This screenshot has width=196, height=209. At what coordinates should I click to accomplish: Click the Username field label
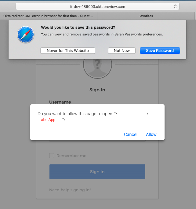tap(60, 102)
